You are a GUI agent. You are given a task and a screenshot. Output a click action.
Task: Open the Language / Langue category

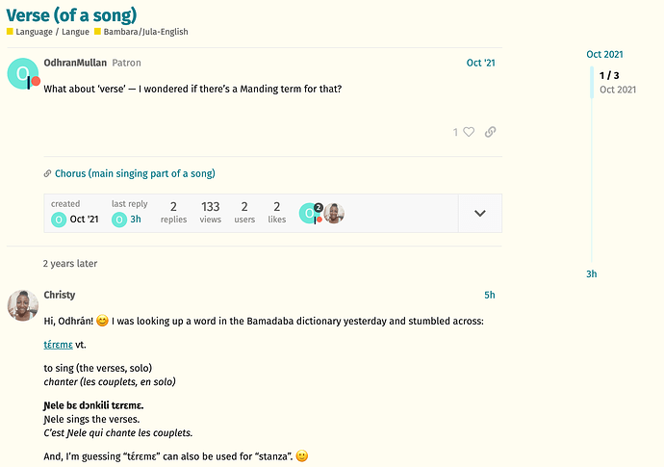tap(48, 32)
